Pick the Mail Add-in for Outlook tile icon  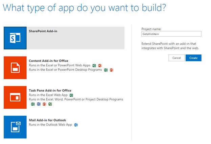tap(15, 127)
